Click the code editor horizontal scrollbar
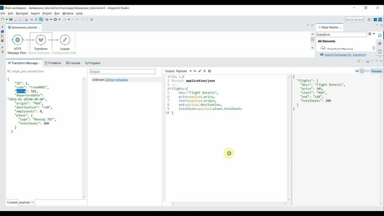This screenshot has width=384, height=216. coord(229,203)
